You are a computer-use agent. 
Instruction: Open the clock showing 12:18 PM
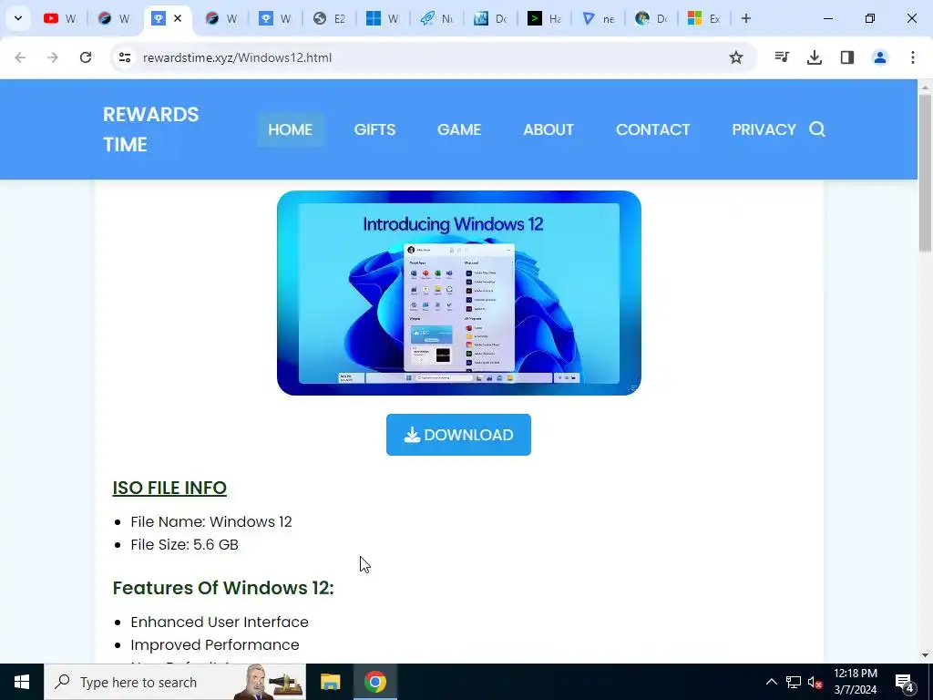pyautogui.click(x=855, y=682)
